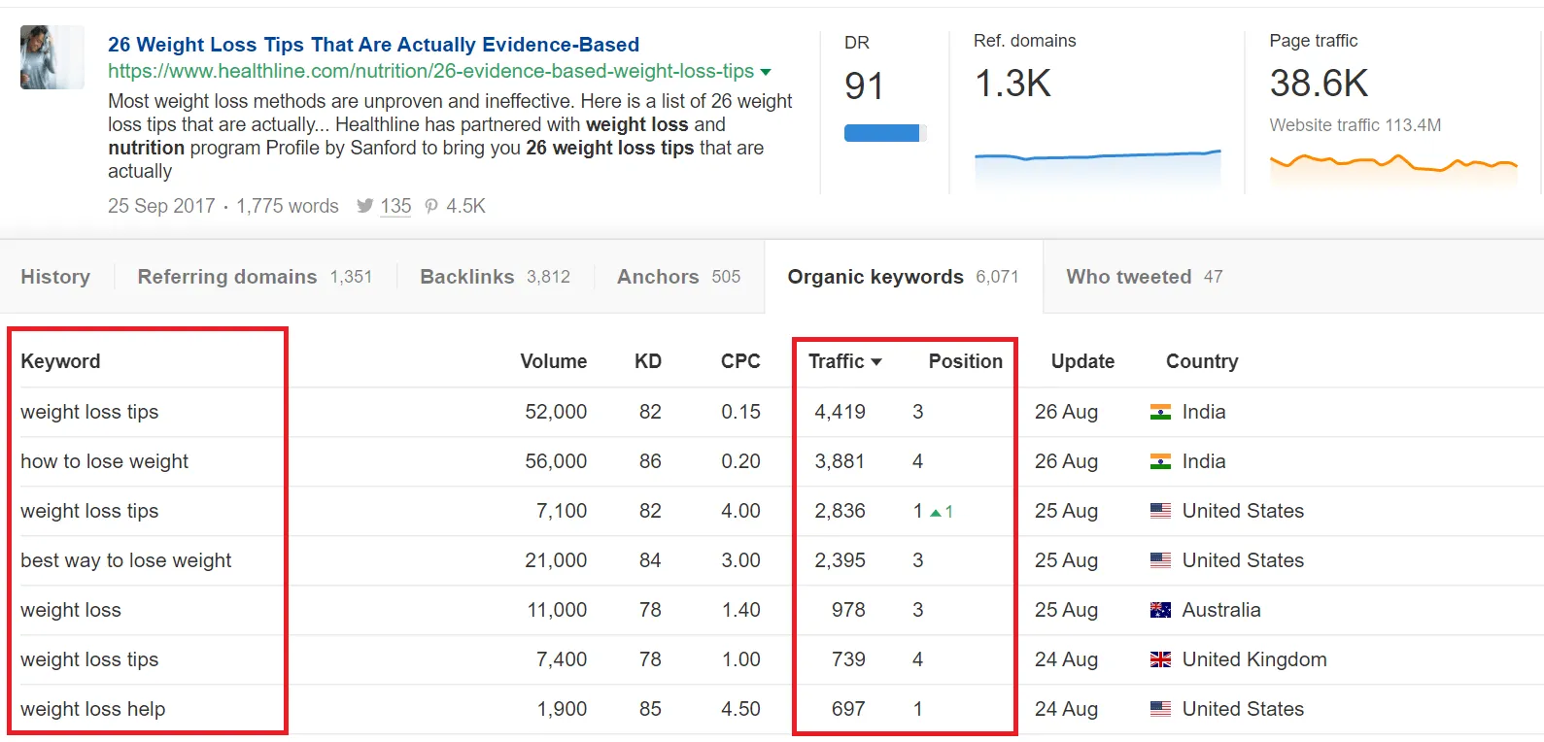Click the green up arrow position change indicator
Image resolution: width=1544 pixels, height=742 pixels.
(x=936, y=512)
